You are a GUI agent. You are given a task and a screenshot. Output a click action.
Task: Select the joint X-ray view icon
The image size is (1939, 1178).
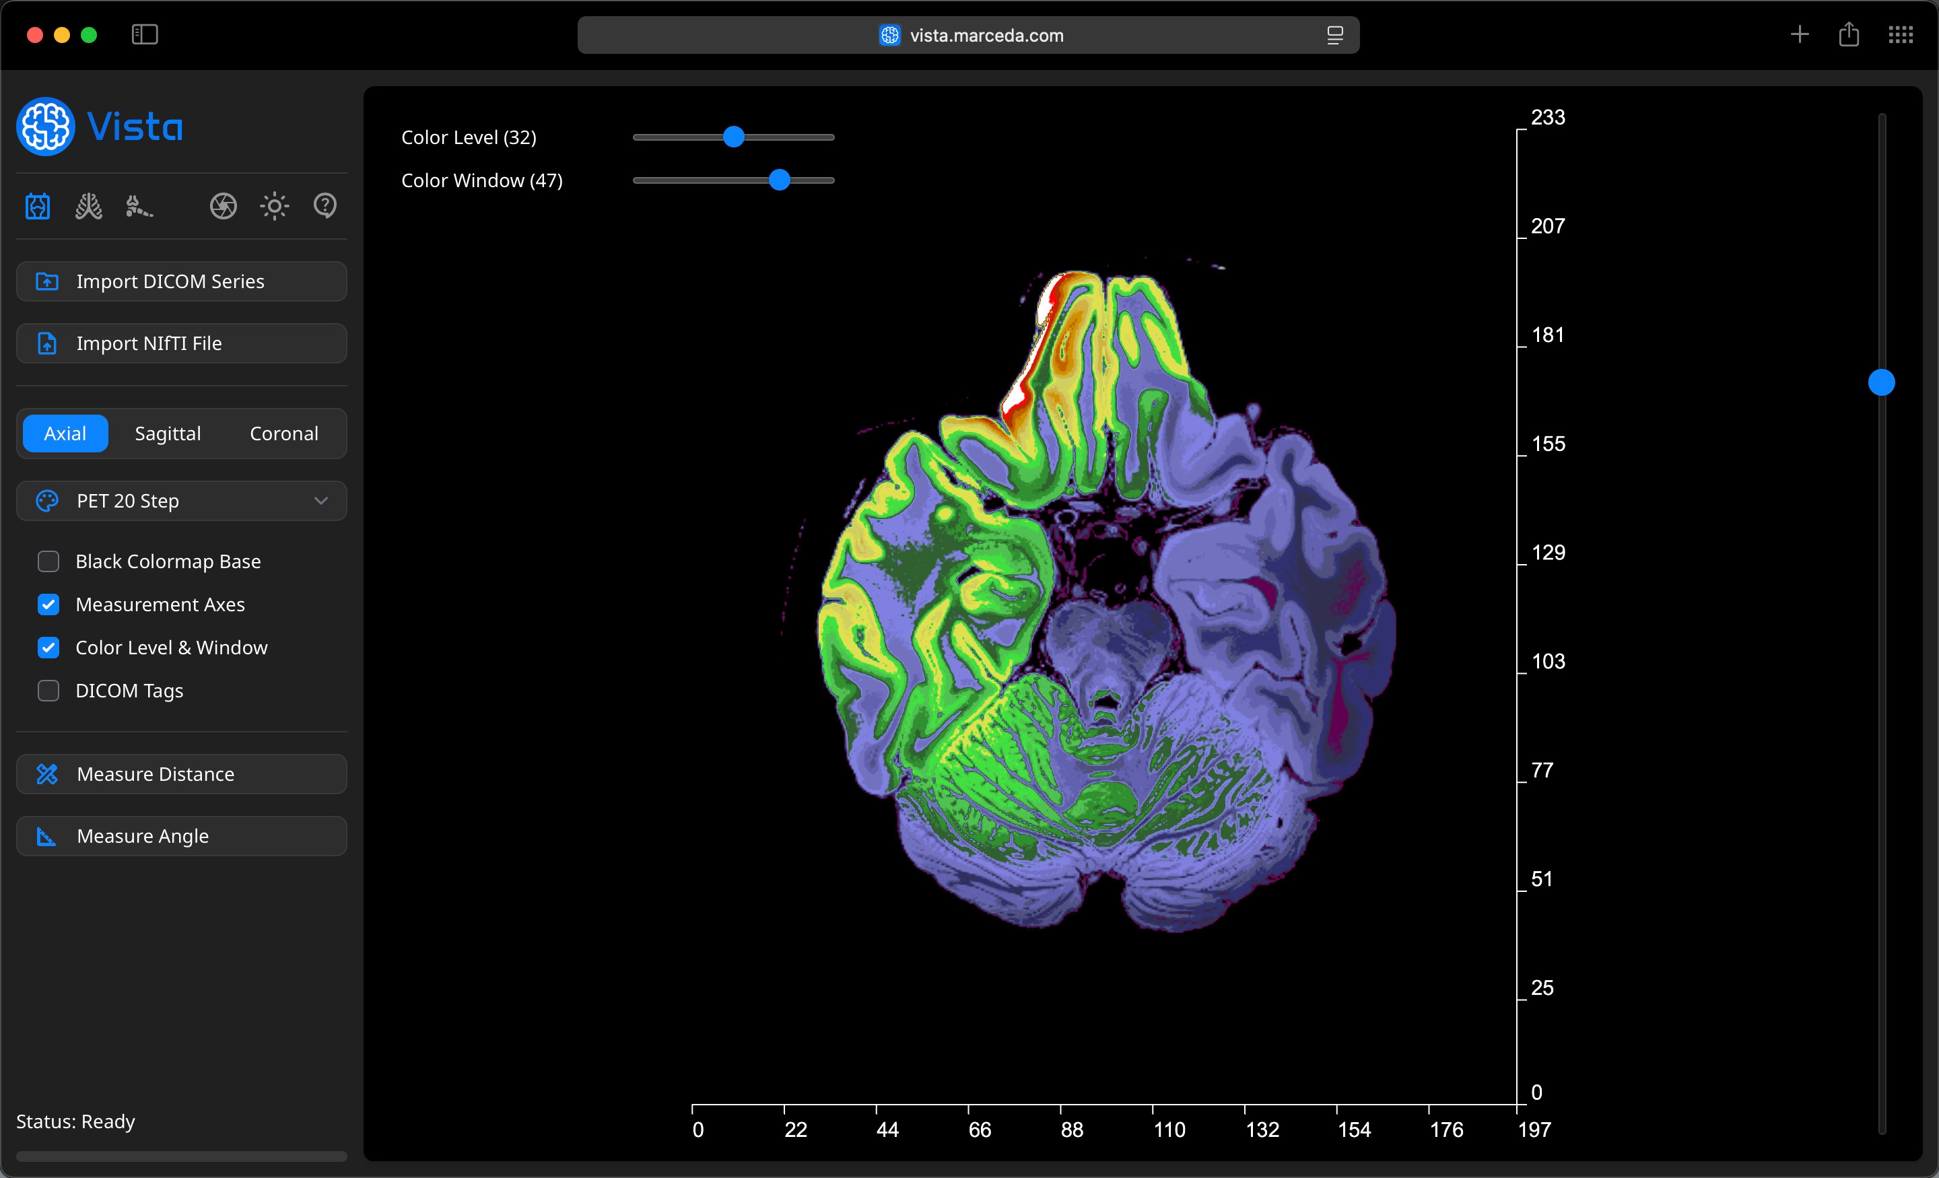point(38,206)
